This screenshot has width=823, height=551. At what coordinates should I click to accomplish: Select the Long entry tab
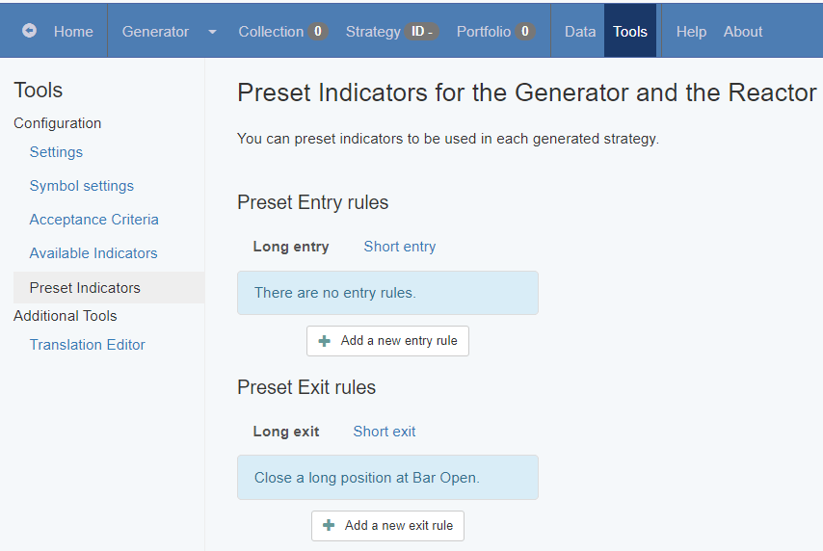[x=291, y=247]
